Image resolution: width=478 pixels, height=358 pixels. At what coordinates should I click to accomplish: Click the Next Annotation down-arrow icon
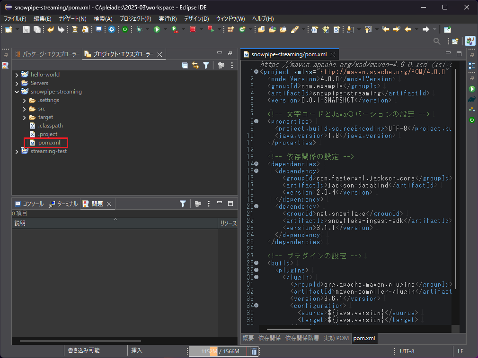point(350,29)
